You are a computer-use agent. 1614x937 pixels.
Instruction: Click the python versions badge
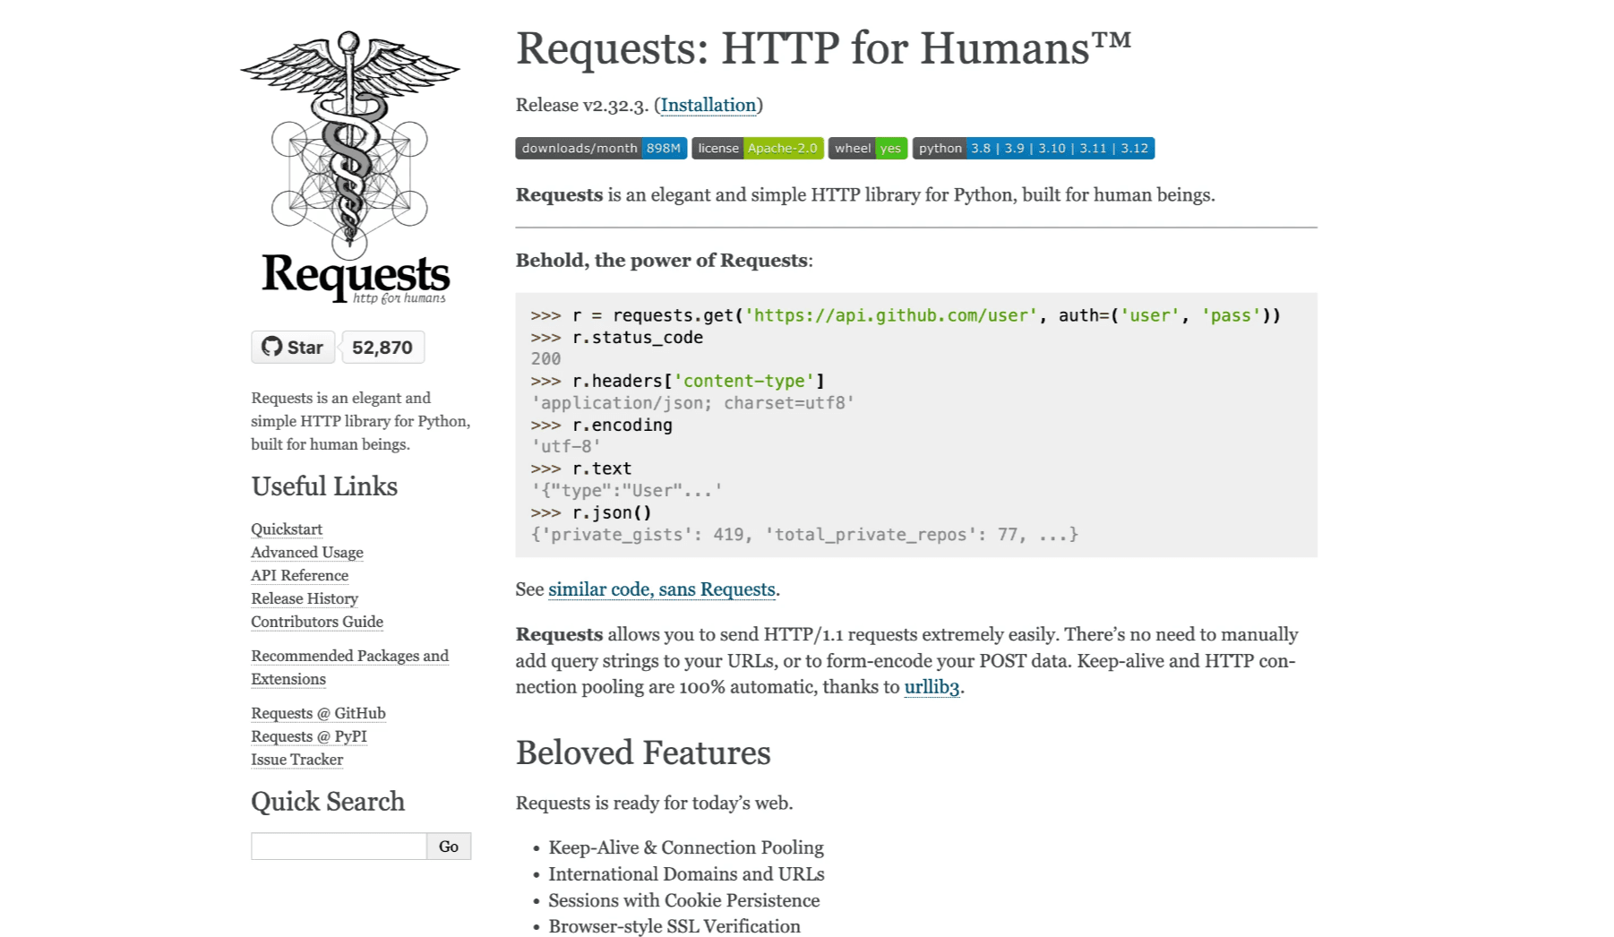(1034, 149)
